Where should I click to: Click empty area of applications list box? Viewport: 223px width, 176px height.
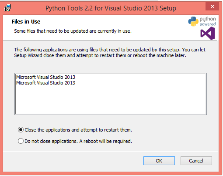pyautogui.click(x=111, y=100)
